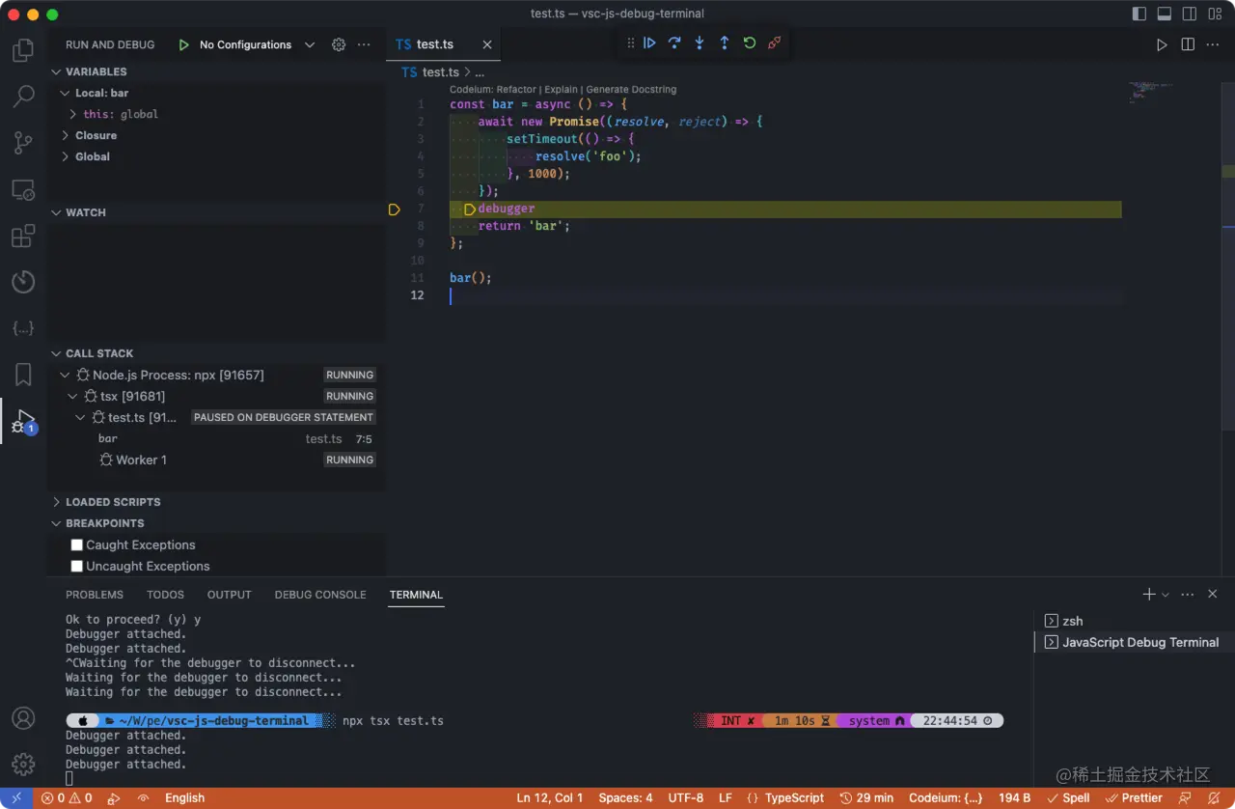Create new terminal with plus icon
Screen dimensions: 1235x809
1149,595
